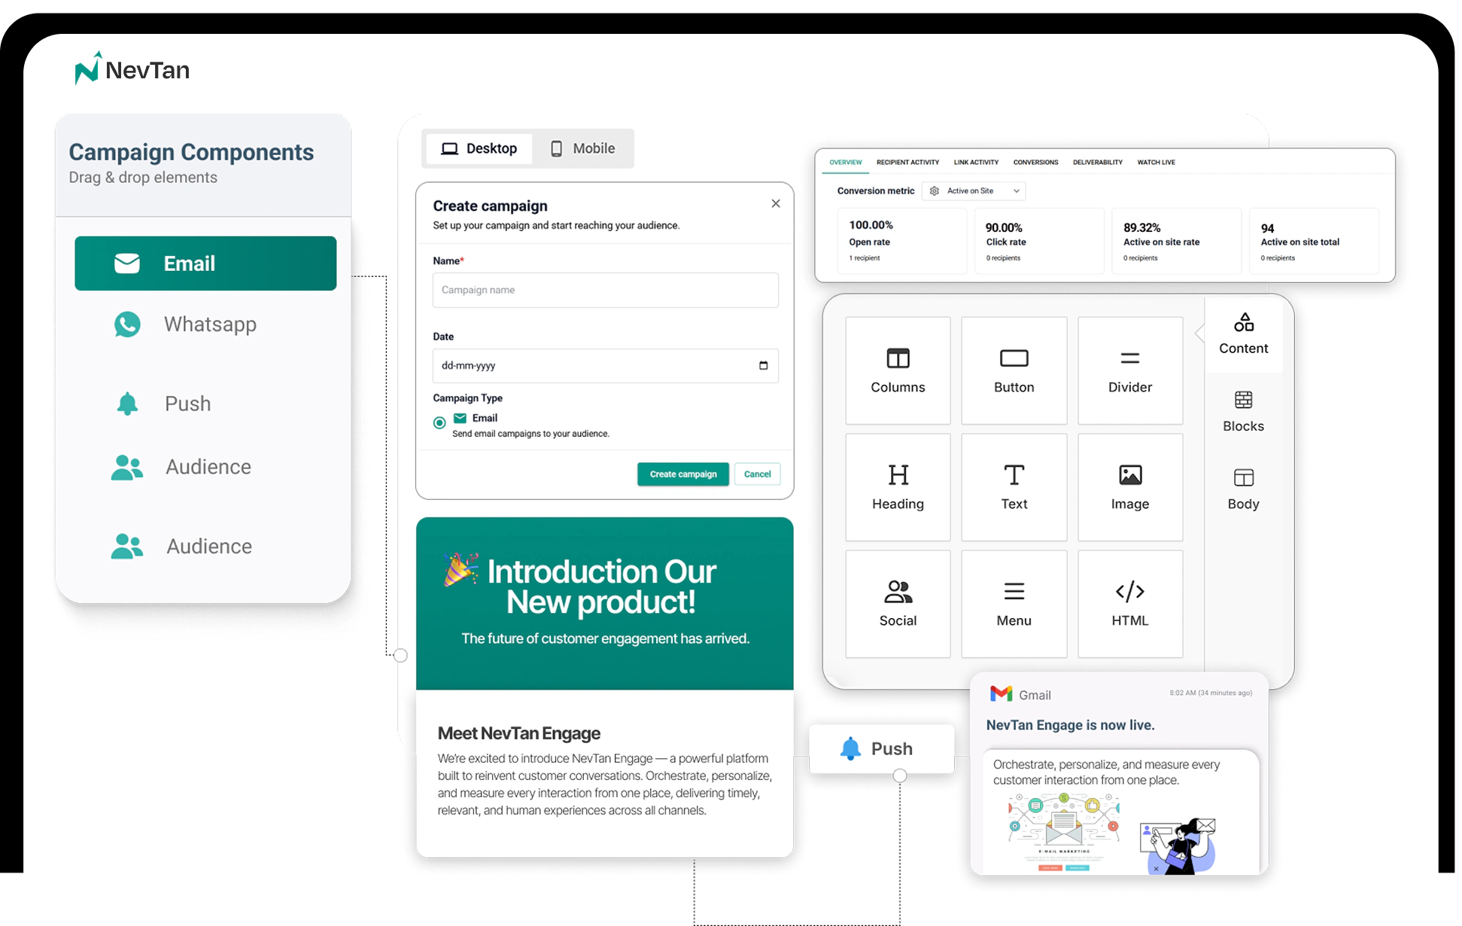Image resolution: width=1462 pixels, height=926 pixels.
Task: Open the Blocks grid panel
Action: [x=1244, y=412]
